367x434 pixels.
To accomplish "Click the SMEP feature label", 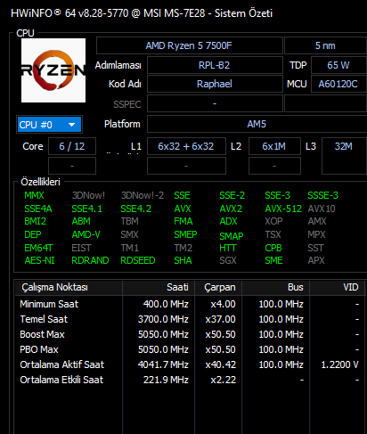I will (x=185, y=234).
